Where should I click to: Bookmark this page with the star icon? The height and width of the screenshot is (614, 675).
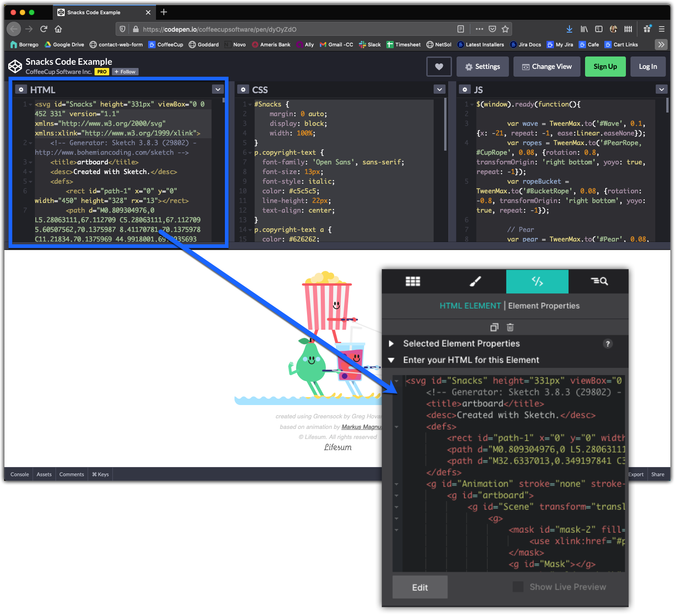click(x=505, y=29)
